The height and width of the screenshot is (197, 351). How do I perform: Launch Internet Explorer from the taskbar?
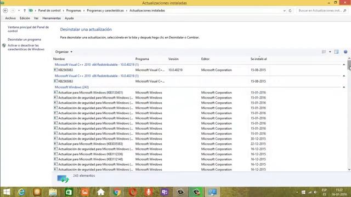tap(21, 192)
